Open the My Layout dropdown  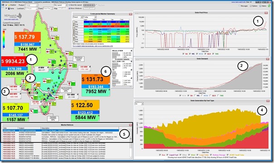61,5
